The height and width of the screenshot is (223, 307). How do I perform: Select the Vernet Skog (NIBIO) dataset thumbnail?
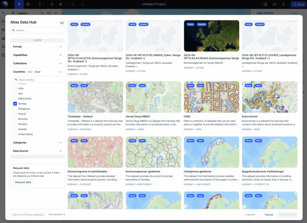tap(153, 97)
